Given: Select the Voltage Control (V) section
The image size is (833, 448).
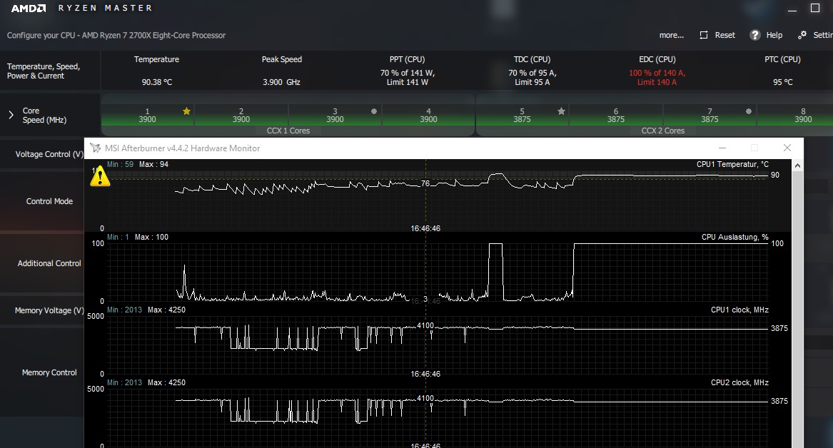Looking at the screenshot, I should point(42,154).
